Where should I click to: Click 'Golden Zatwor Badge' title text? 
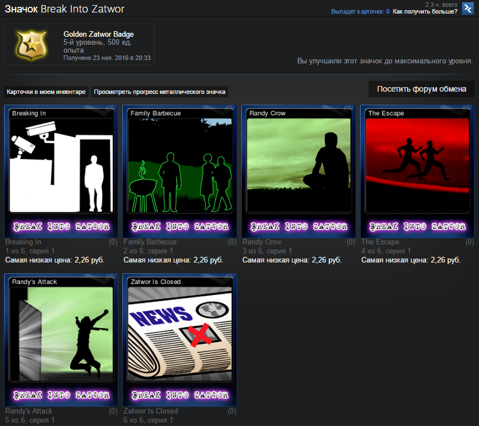tap(99, 34)
